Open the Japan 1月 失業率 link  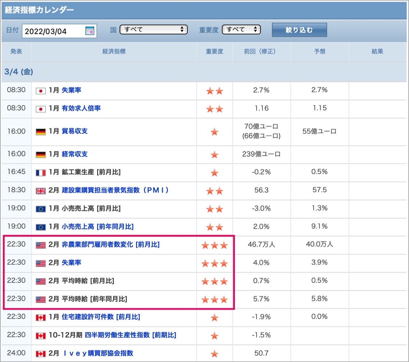point(71,90)
